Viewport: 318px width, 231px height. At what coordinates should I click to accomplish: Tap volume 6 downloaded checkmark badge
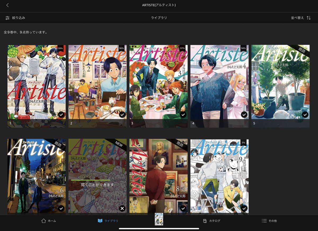(61, 208)
